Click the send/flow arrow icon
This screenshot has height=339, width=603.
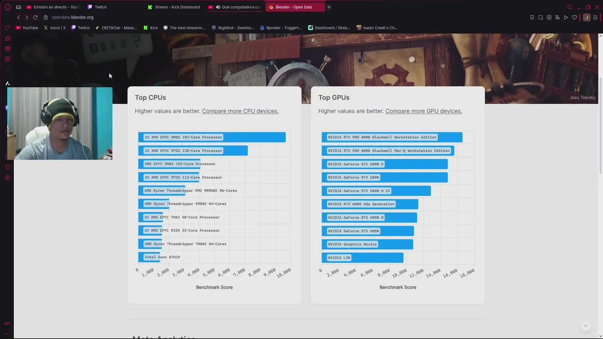pos(566,17)
